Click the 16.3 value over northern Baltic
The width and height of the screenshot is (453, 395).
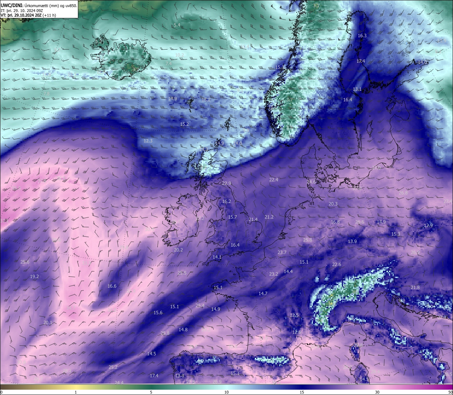tap(362, 36)
